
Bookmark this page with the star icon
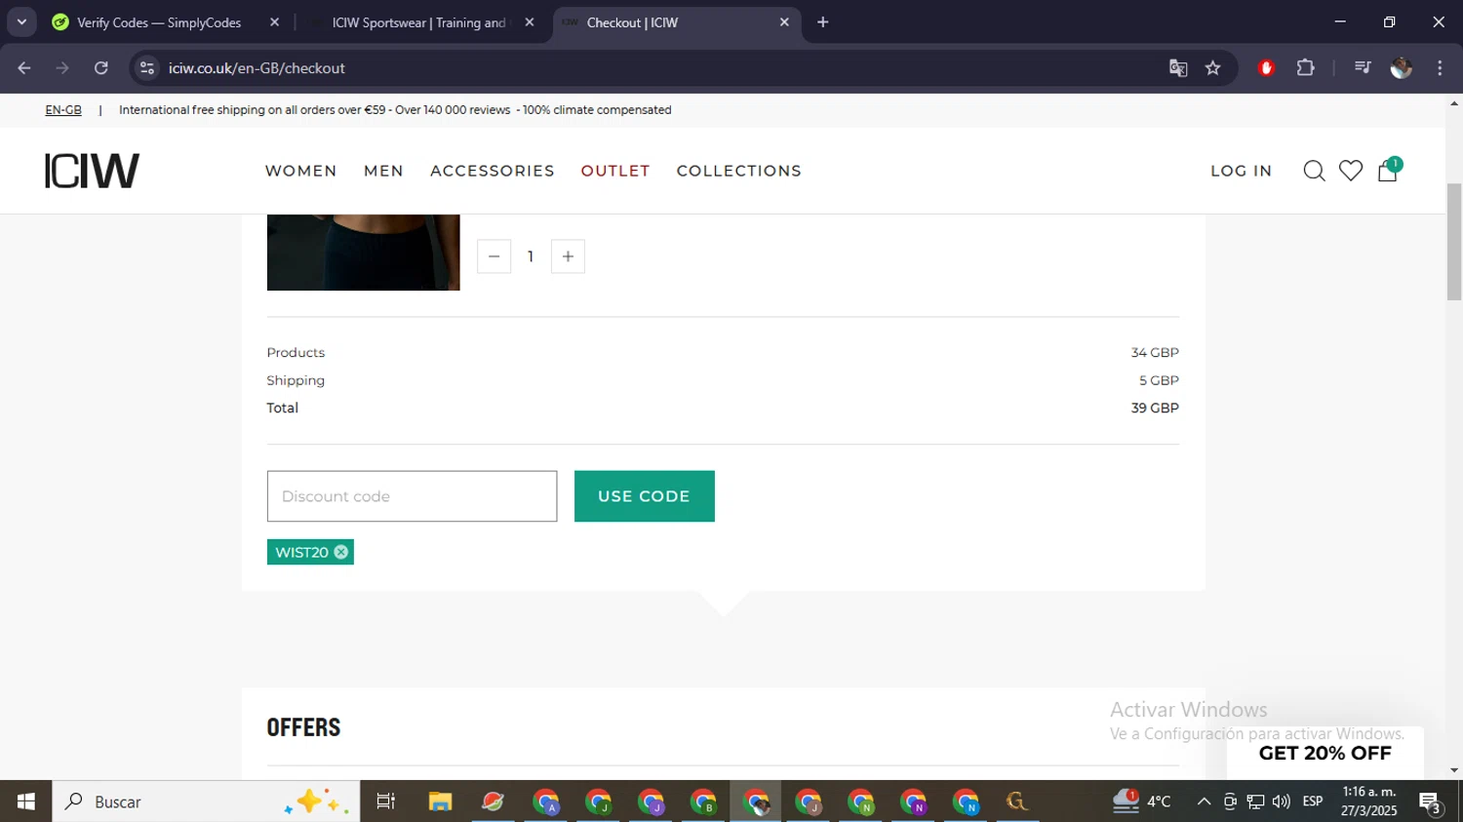pyautogui.click(x=1213, y=68)
